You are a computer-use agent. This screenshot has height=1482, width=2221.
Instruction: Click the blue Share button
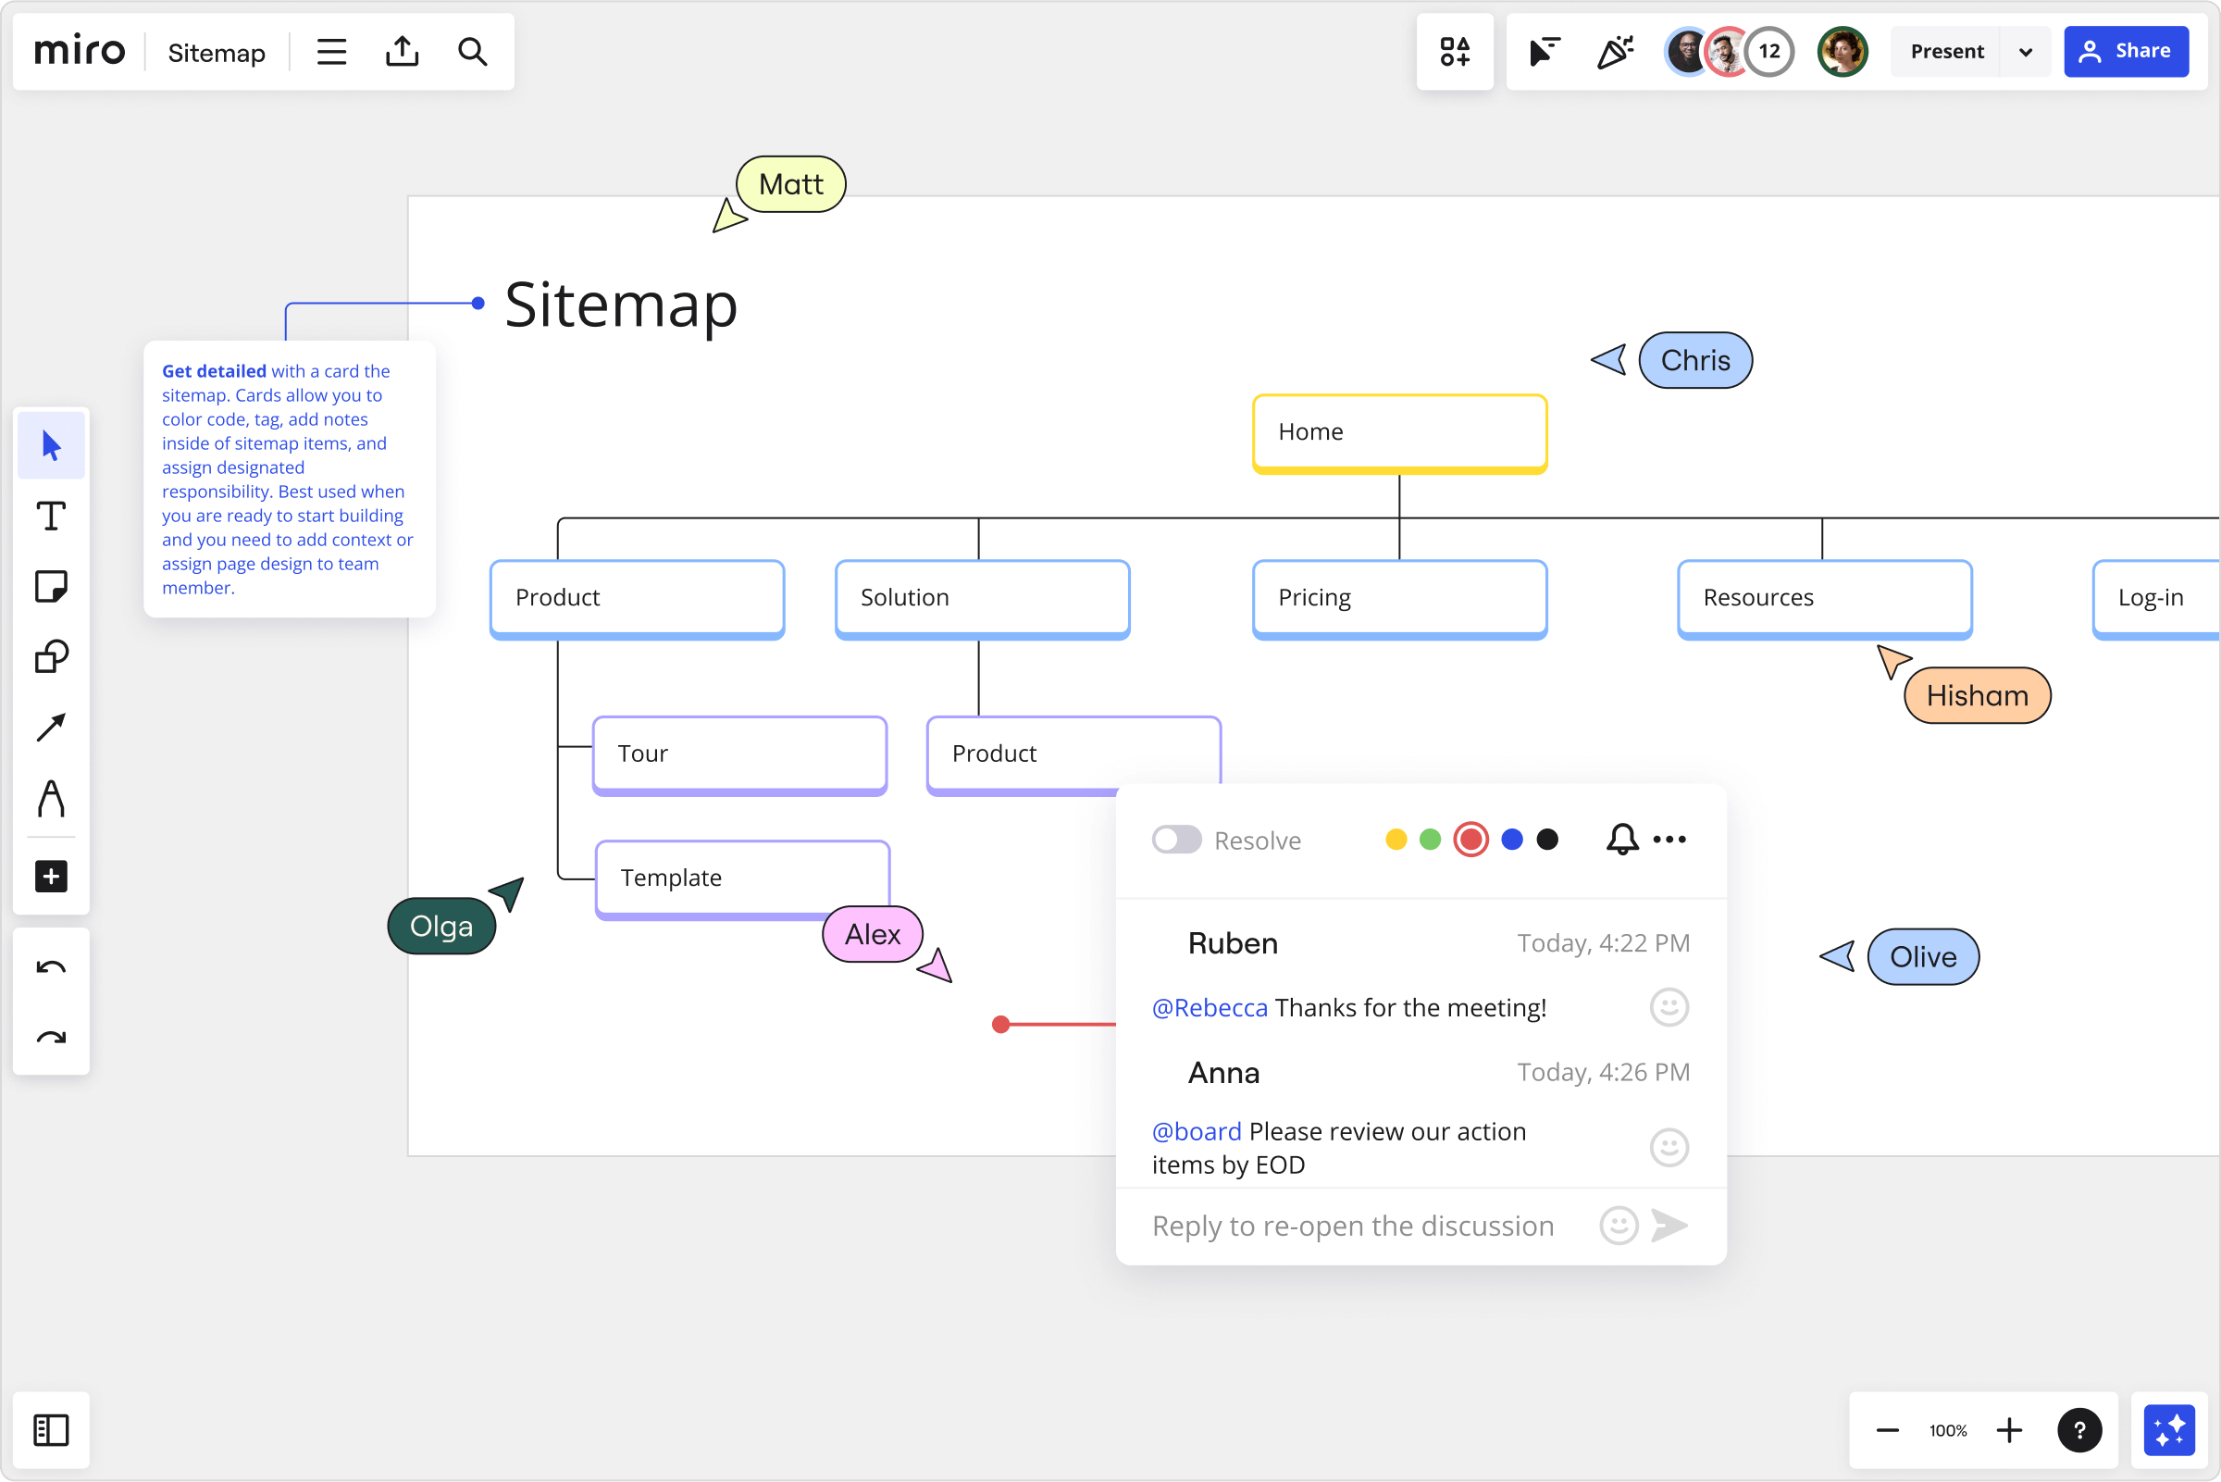[2126, 51]
